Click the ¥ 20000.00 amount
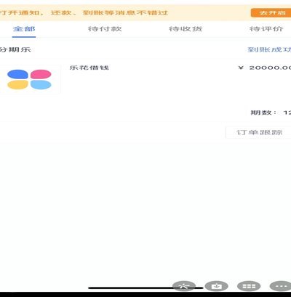291x297 pixels. coord(264,68)
